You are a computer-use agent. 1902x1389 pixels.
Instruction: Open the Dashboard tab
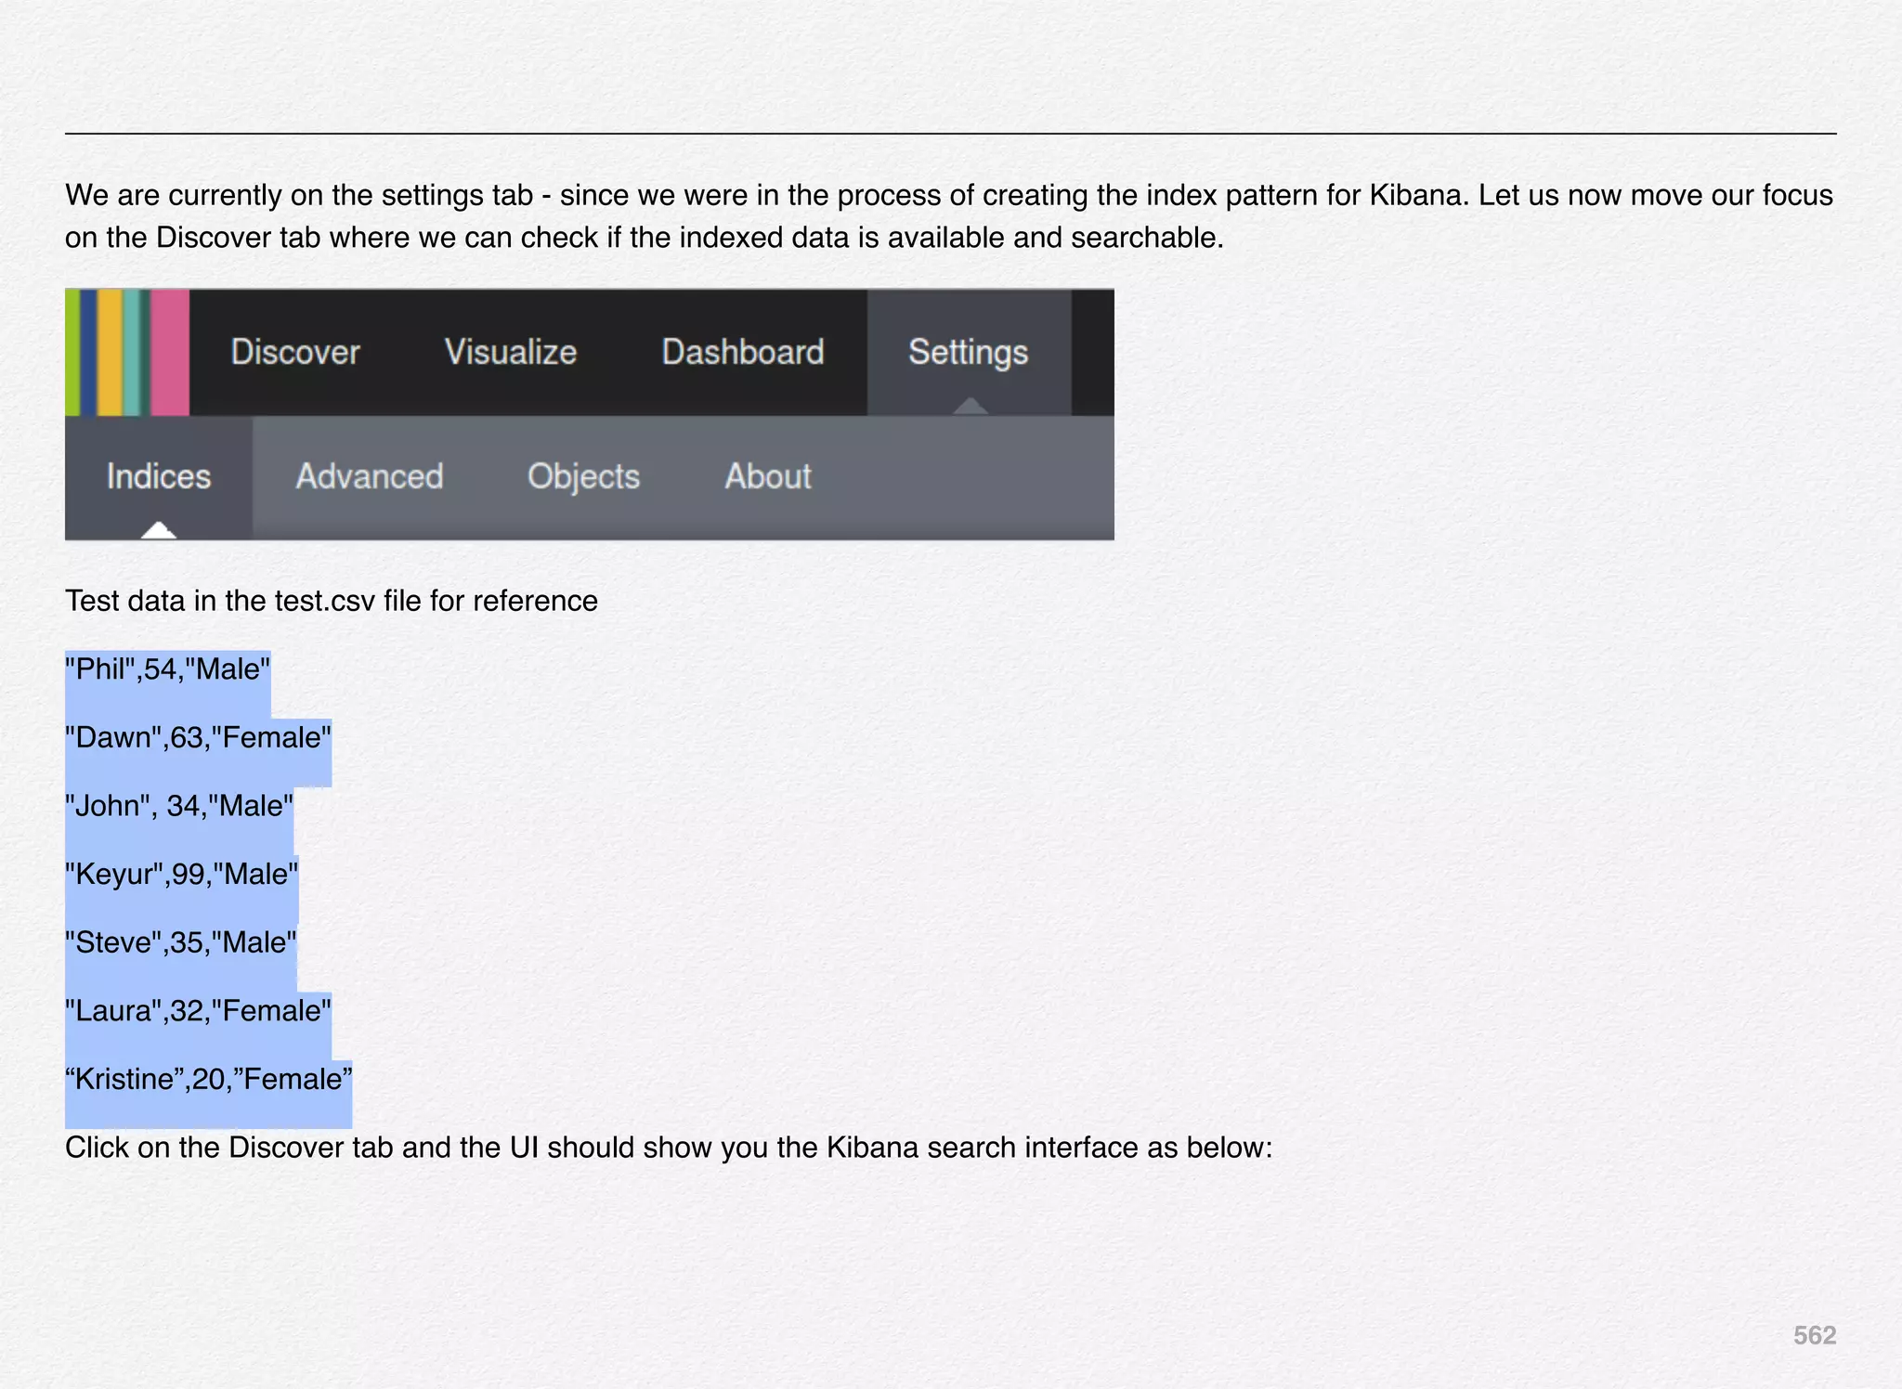tap(743, 352)
